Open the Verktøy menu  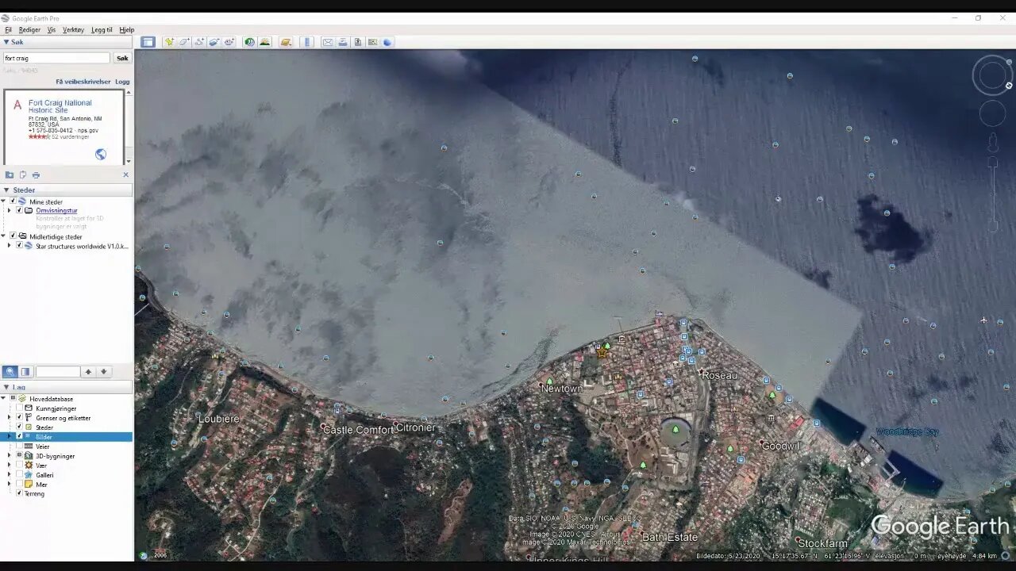click(x=73, y=29)
